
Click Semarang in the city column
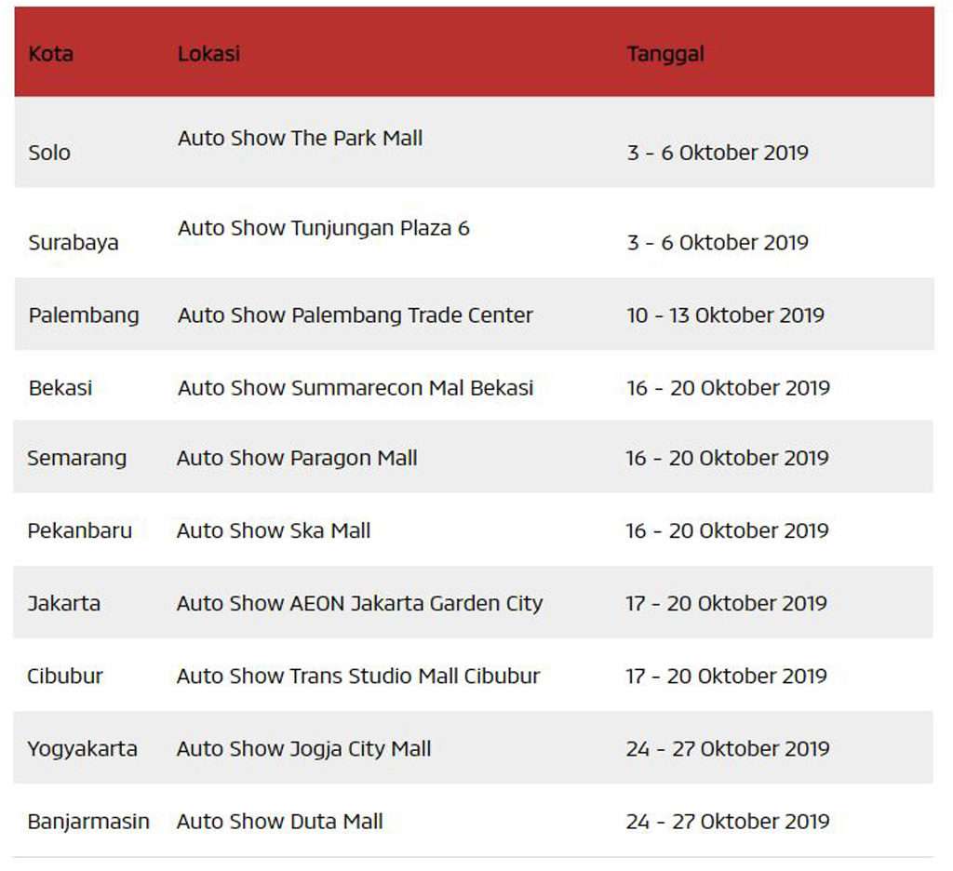tap(77, 459)
